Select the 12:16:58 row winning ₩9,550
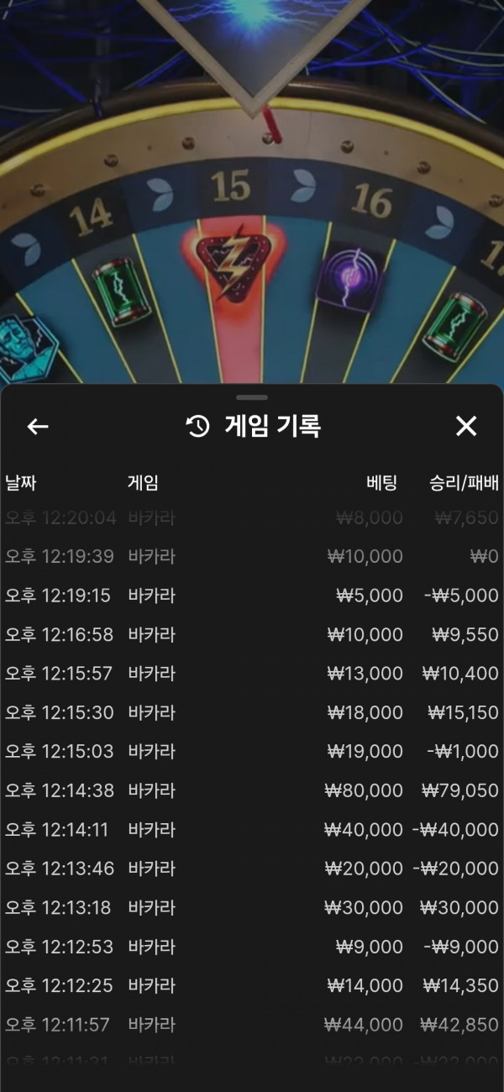504x1092 pixels. 252,634
